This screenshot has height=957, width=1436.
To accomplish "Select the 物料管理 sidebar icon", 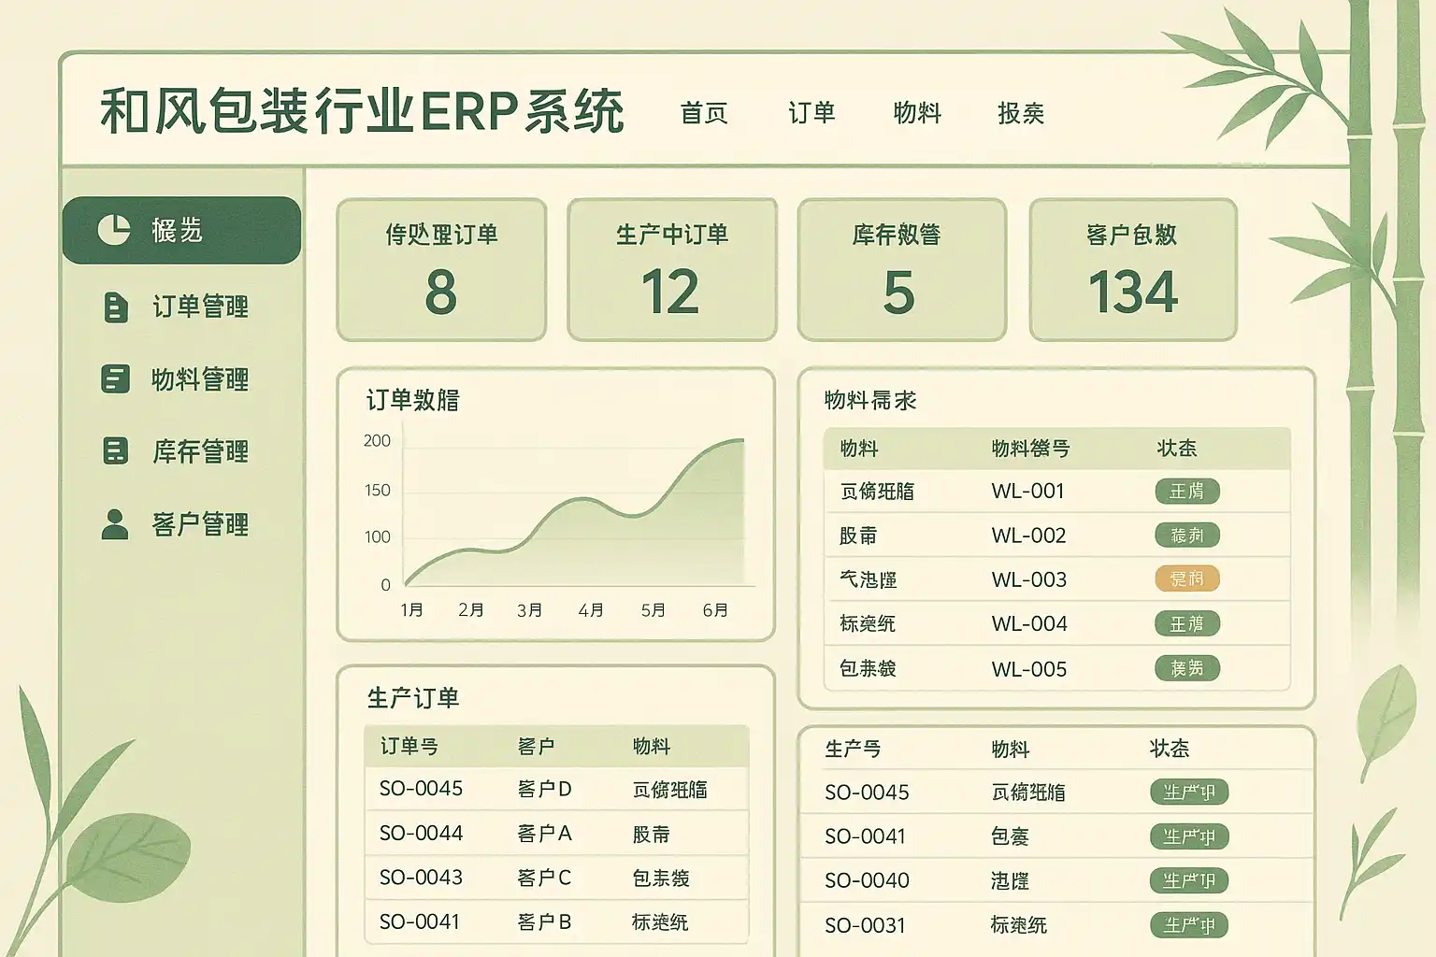I will click(x=115, y=379).
